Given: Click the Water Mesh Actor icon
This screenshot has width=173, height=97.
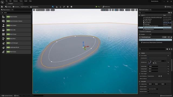Looking at the screenshot, I should coord(3,52).
